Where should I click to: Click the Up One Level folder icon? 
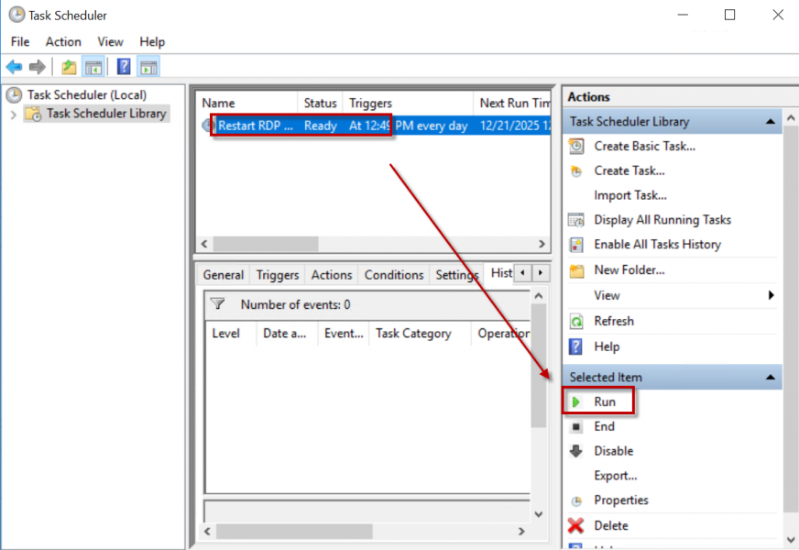pos(69,67)
